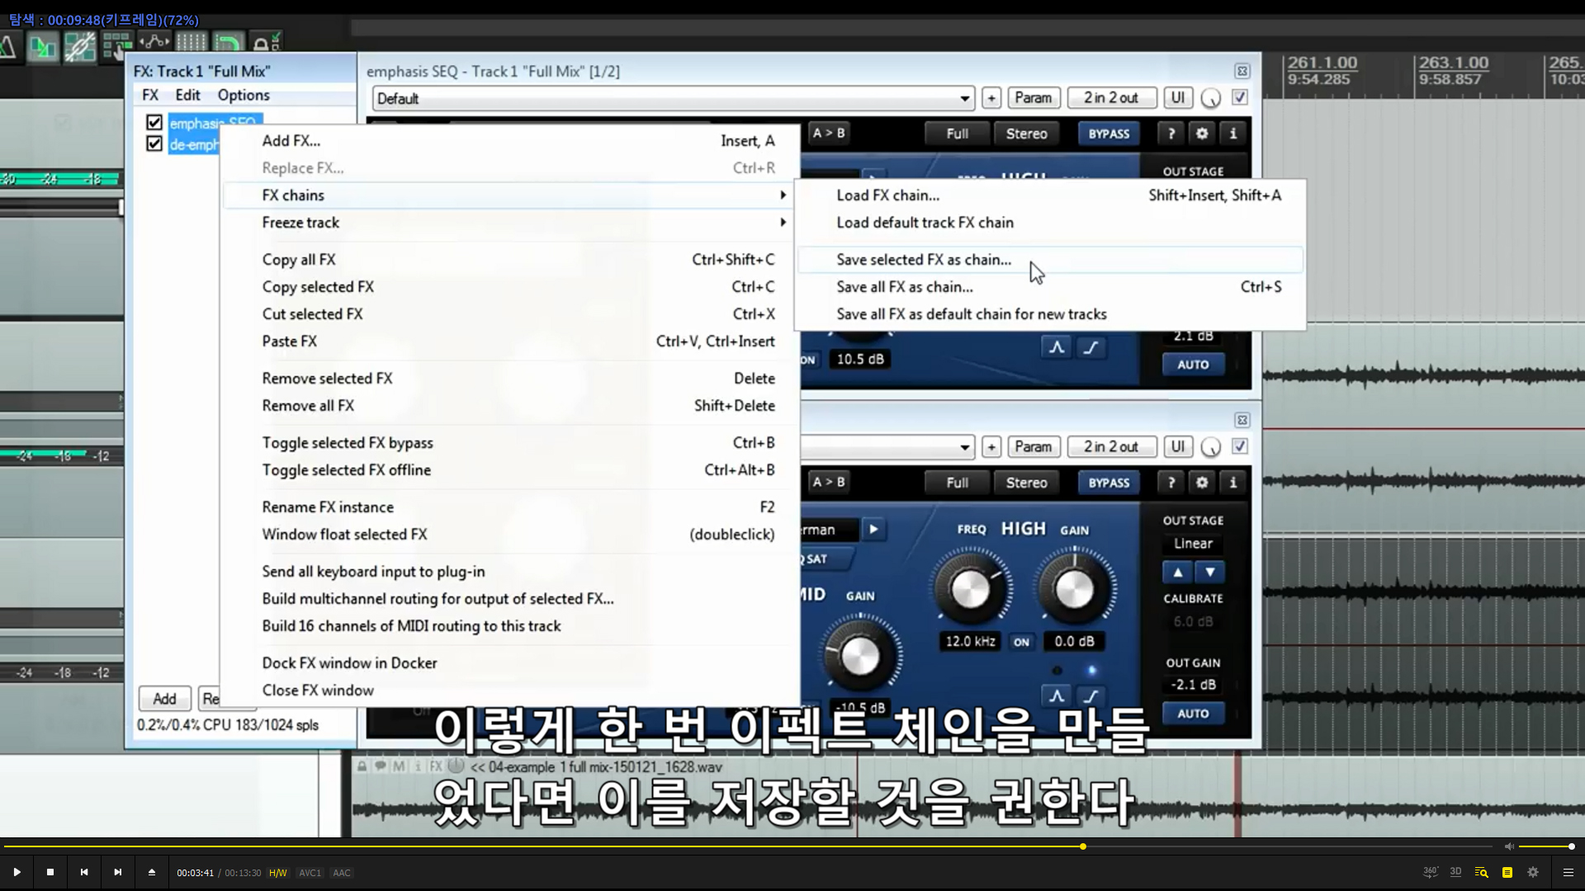Toggle AUTO gain in upper plugin

[1193, 364]
